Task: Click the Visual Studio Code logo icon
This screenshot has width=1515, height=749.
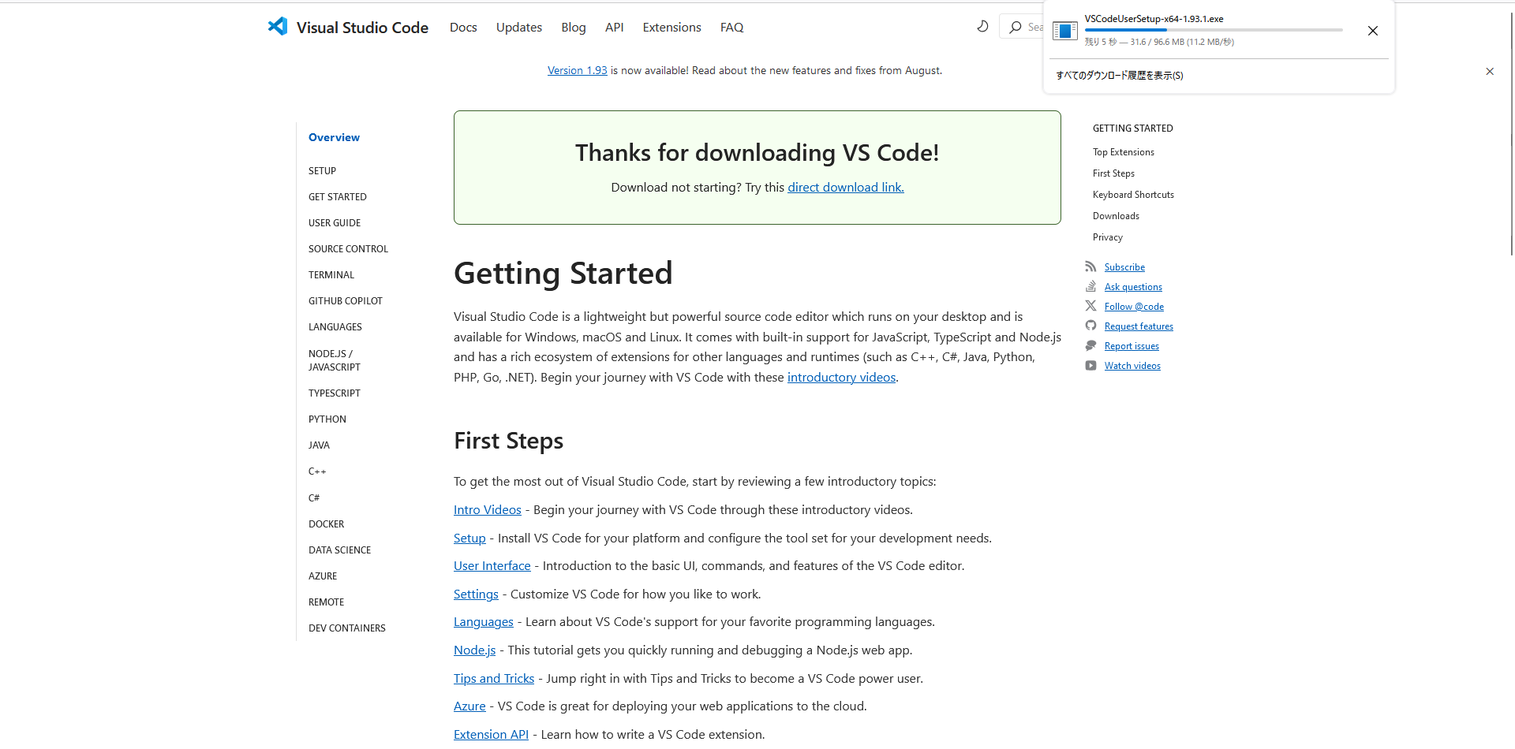Action: point(278,26)
